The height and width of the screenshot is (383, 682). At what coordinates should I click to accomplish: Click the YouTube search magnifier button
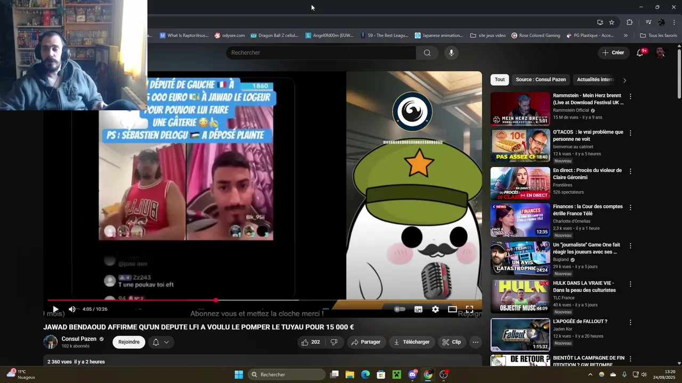pos(427,53)
